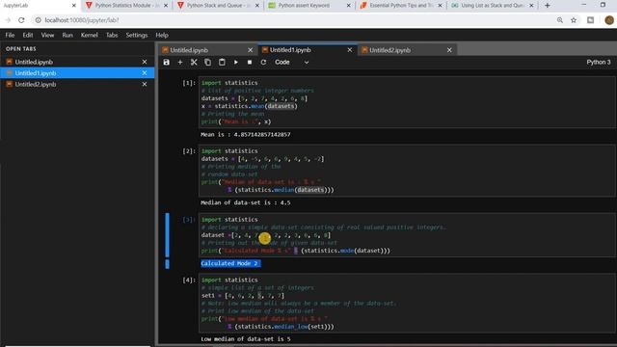
Task: Switch to Python Statistics Module browser tab
Action: [x=126, y=6]
